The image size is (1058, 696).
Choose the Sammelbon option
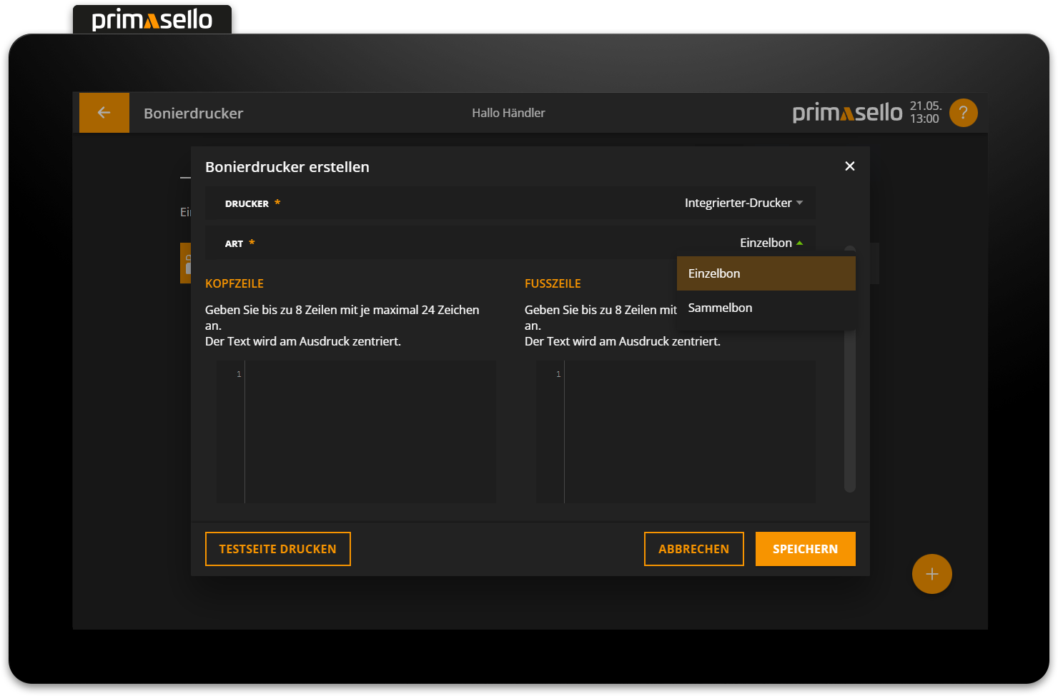point(765,308)
